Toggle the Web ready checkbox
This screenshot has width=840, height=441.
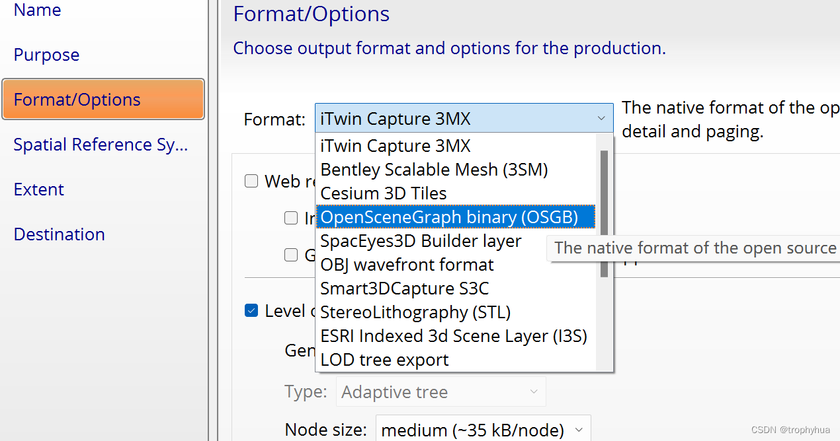[x=251, y=181]
